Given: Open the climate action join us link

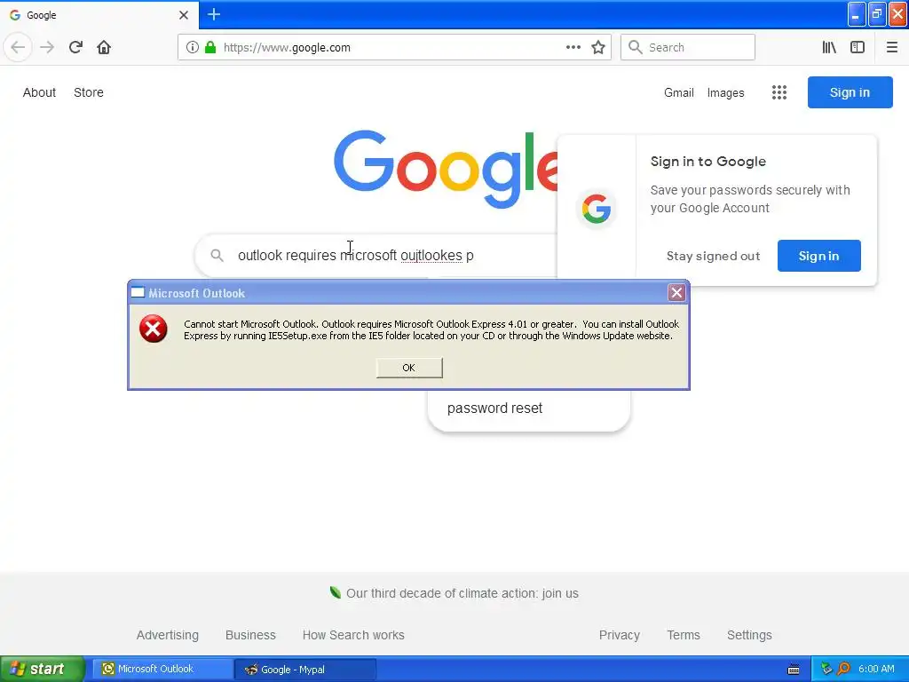Looking at the screenshot, I should tap(462, 593).
